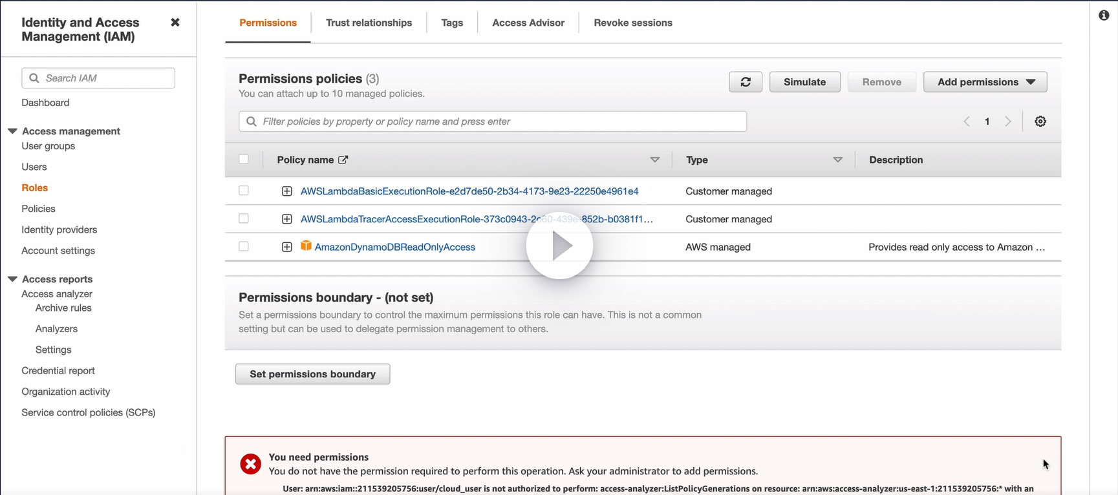Screen dimensions: 1118x495
Task: Click the Simulate button
Action: click(x=804, y=82)
